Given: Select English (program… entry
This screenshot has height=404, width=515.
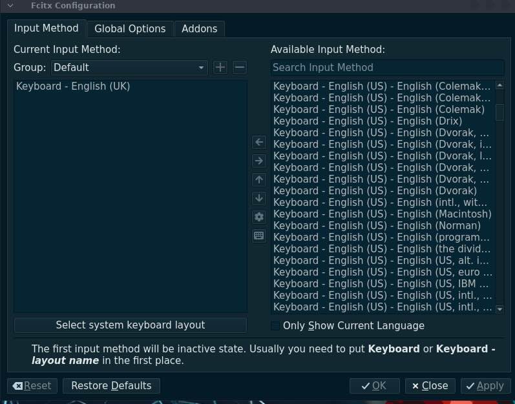Looking at the screenshot, I should point(383,237).
